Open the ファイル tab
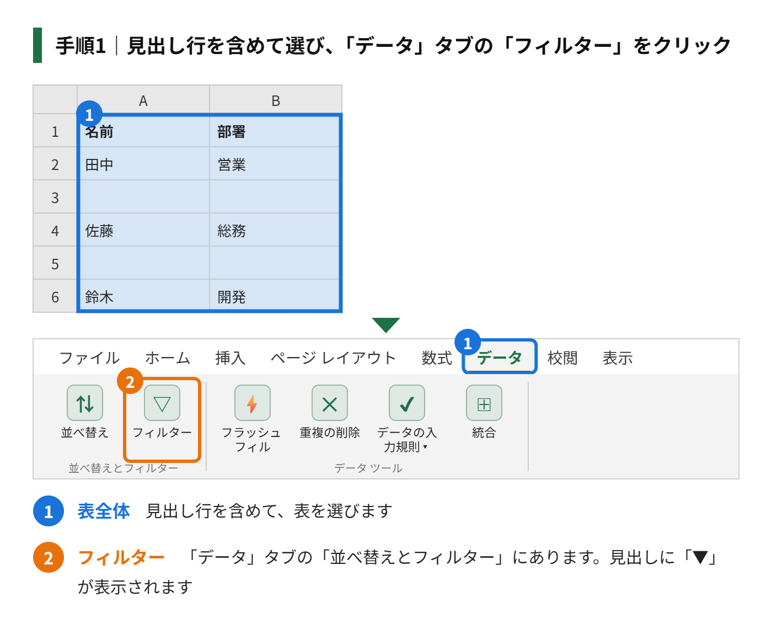Screen dimensions: 772x629 click(89, 358)
